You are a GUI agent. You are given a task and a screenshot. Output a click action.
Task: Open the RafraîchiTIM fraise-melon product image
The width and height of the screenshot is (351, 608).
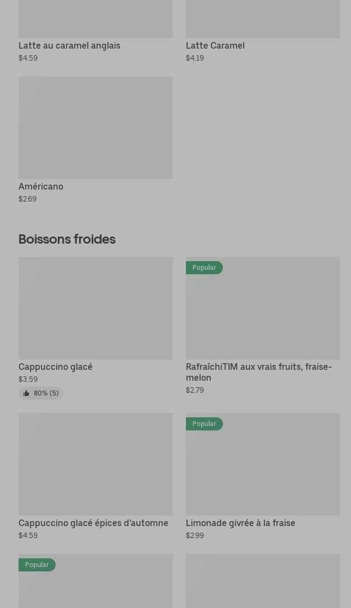pos(263,314)
